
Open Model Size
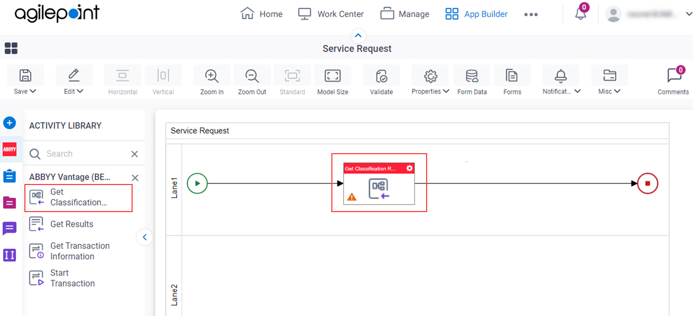(332, 82)
